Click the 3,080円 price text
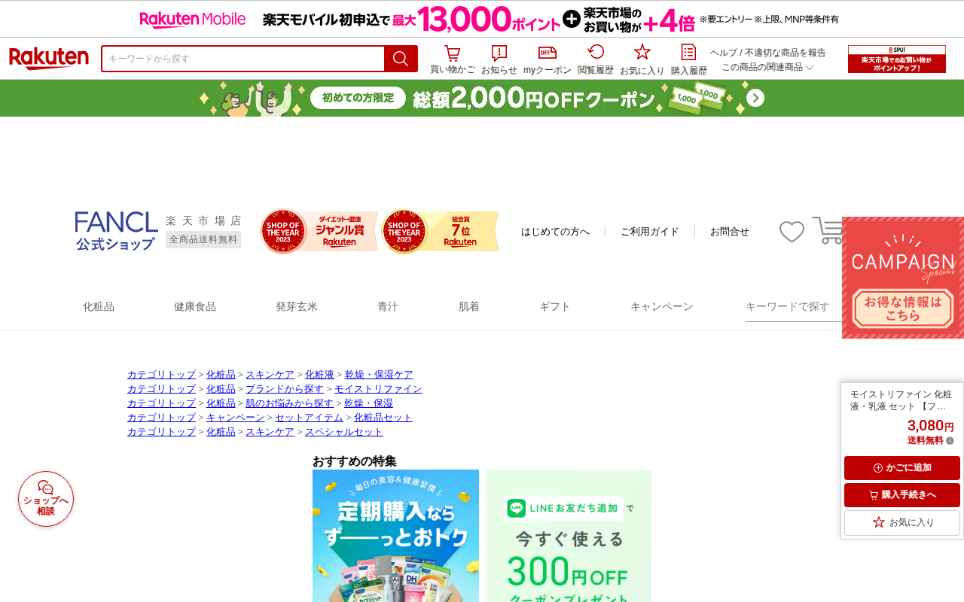964x602 pixels. pos(930,425)
